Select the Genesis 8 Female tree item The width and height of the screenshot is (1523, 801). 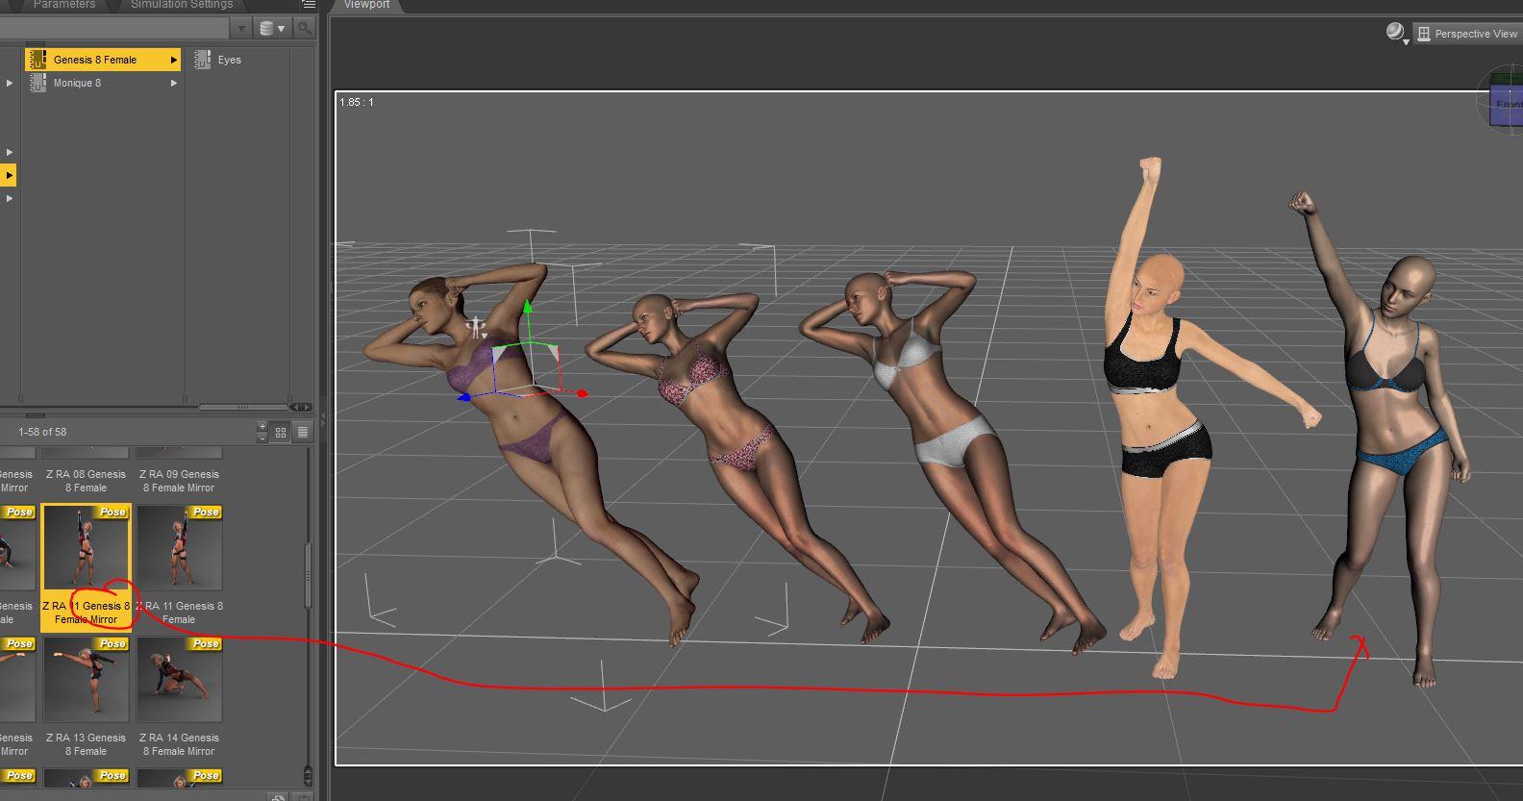coord(103,60)
